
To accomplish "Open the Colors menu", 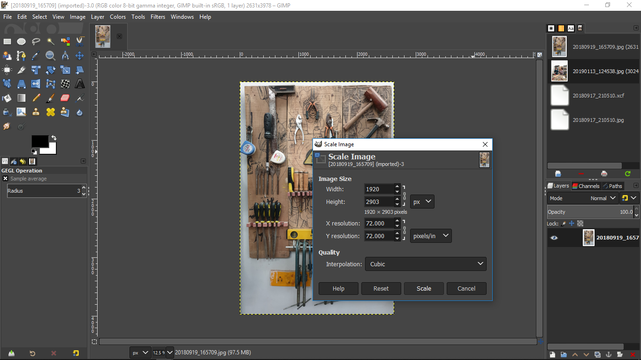I will click(x=118, y=16).
